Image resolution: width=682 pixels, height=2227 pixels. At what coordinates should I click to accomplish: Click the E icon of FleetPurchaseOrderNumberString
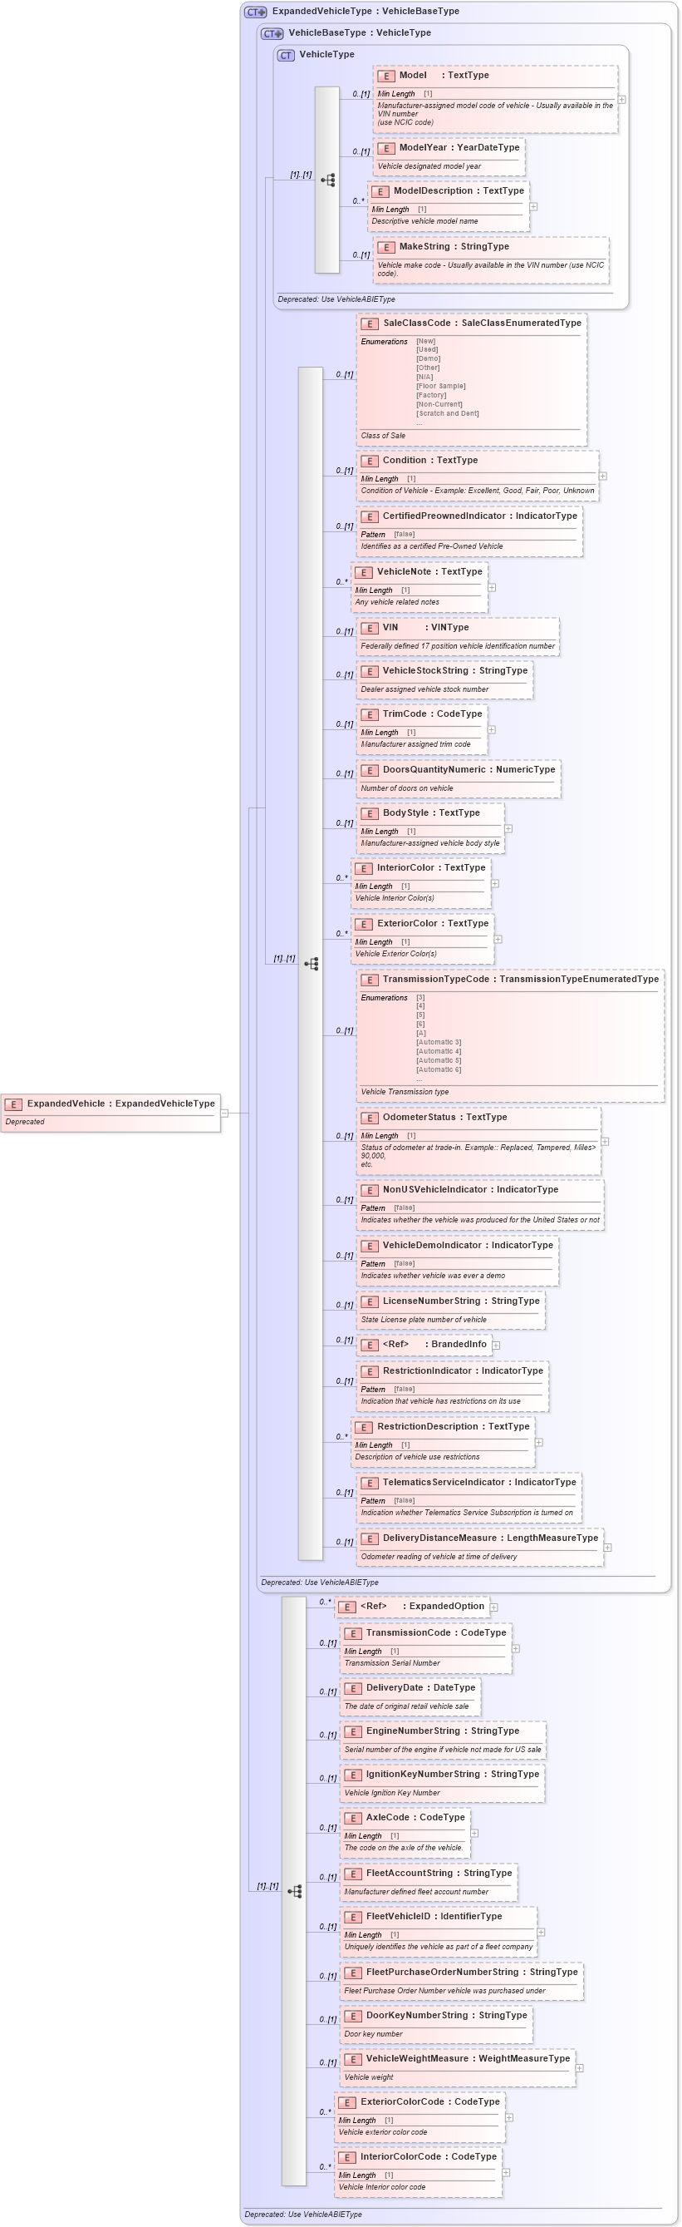[352, 1973]
